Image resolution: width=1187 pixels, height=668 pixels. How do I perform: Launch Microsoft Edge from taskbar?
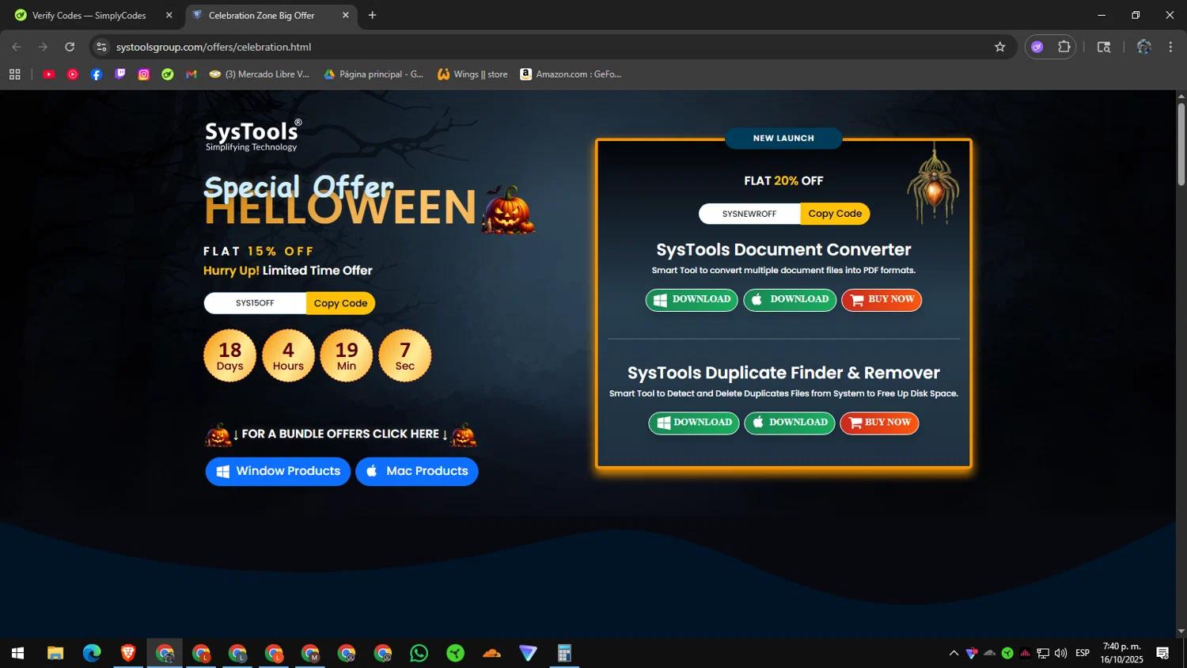click(x=92, y=653)
